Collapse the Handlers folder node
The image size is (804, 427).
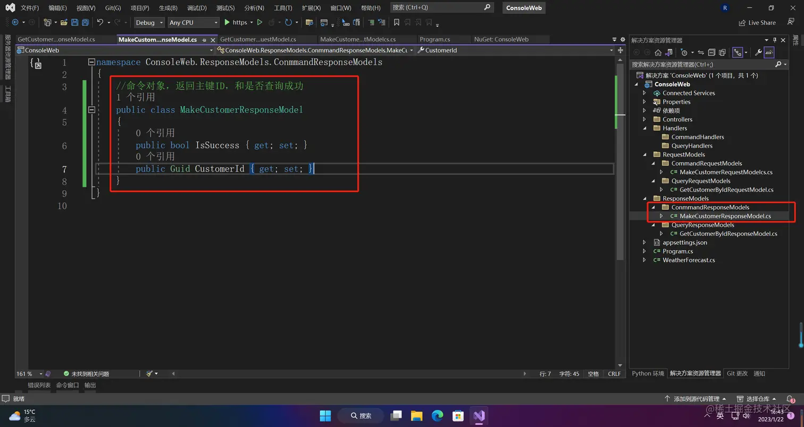coord(644,128)
